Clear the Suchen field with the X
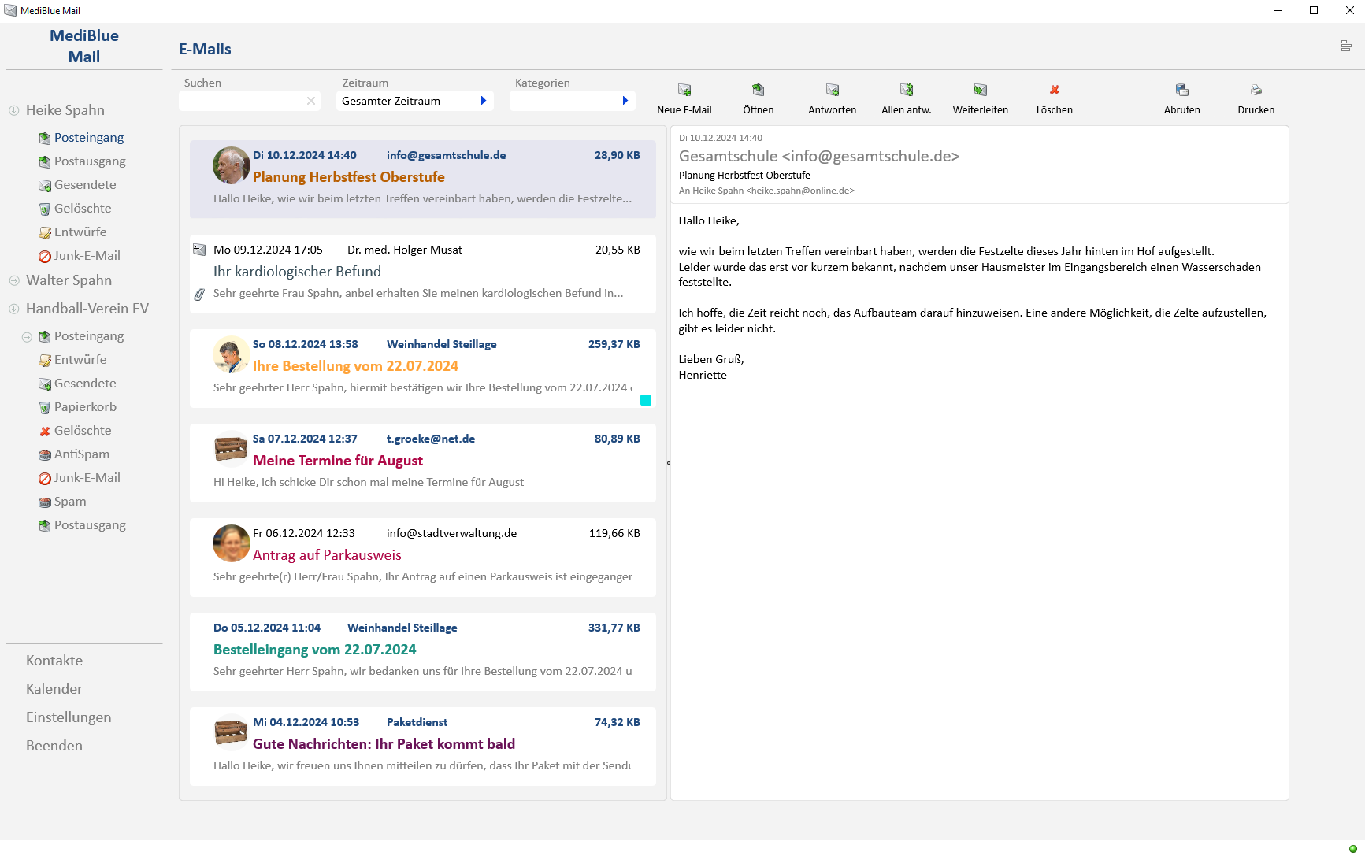 click(311, 101)
